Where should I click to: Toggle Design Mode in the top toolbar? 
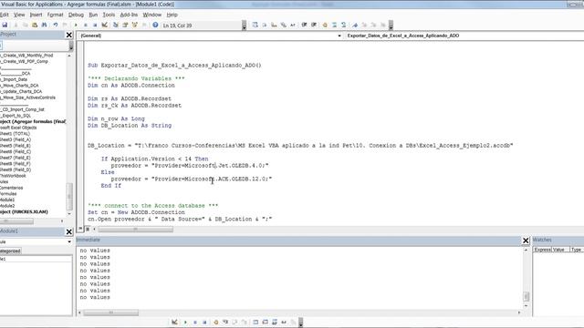point(105,25)
